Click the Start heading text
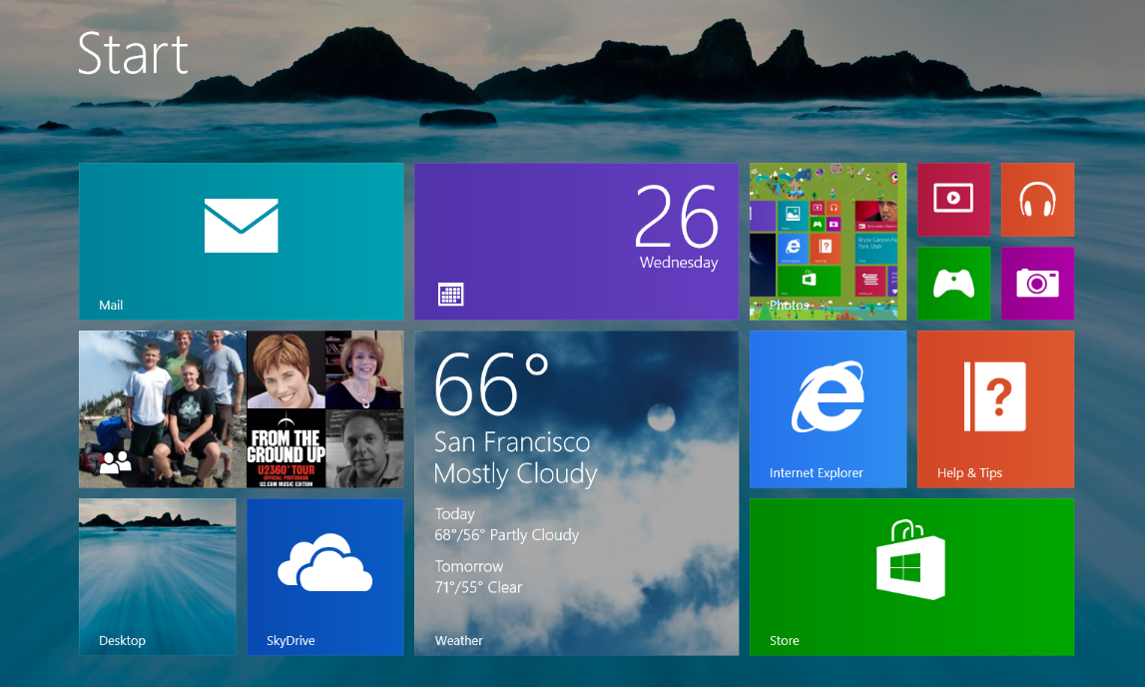The image size is (1145, 687). [x=133, y=54]
